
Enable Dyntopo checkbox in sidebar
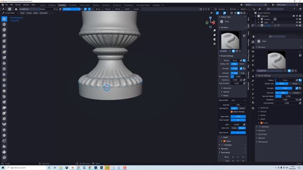pyautogui.click(x=223, y=145)
